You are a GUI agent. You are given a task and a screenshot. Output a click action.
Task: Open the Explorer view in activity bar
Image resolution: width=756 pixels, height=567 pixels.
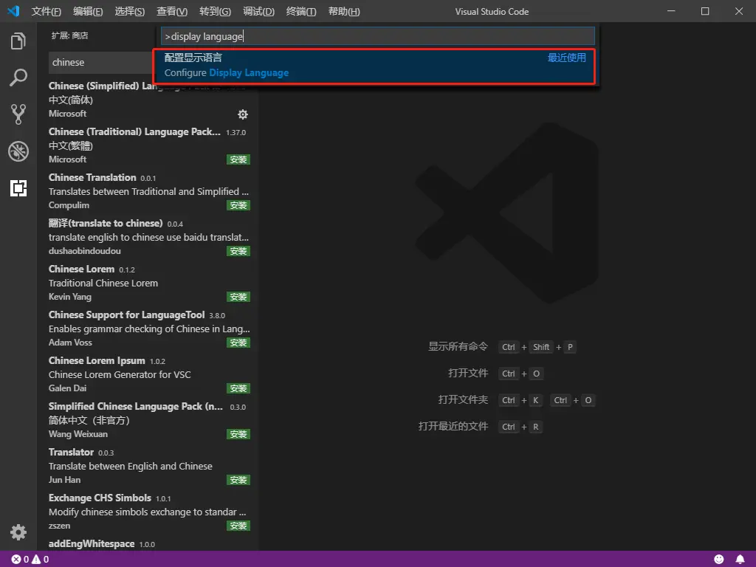pyautogui.click(x=18, y=41)
